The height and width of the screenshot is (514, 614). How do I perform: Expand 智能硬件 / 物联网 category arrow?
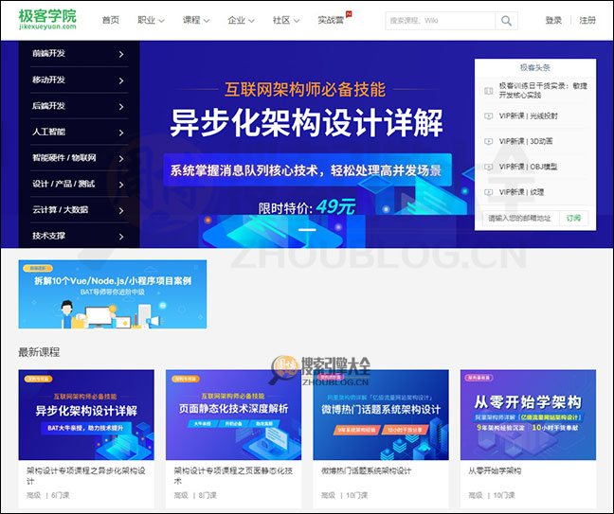pos(121,159)
